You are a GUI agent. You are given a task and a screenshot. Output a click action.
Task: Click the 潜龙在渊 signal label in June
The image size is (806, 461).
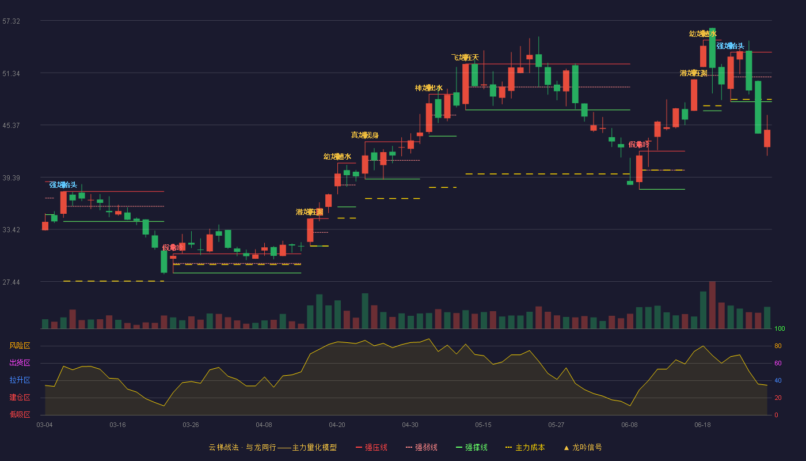[694, 73]
